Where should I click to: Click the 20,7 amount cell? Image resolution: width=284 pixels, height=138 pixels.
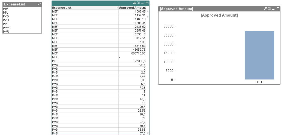(132, 107)
